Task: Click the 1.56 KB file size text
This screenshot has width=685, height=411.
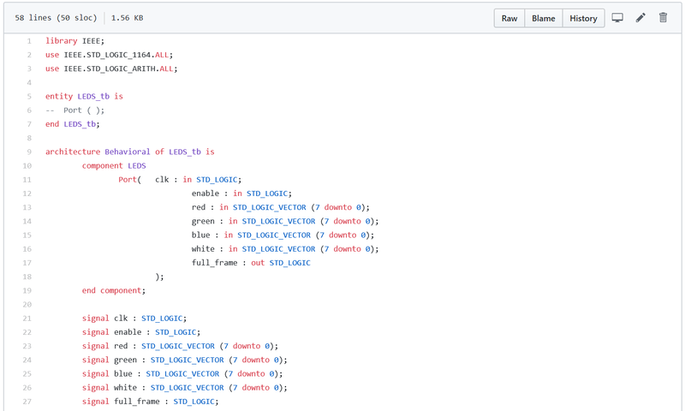Action: click(127, 18)
